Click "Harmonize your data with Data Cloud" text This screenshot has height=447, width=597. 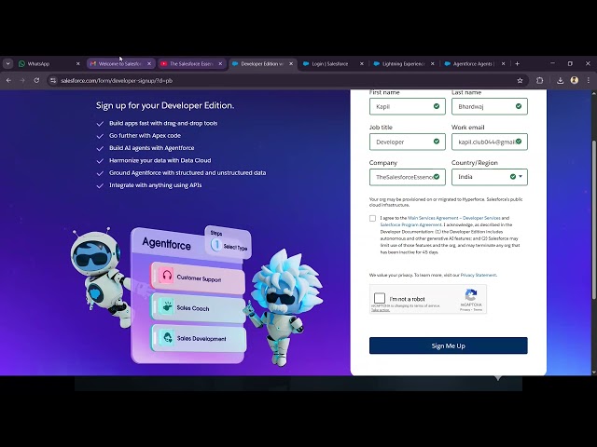(x=160, y=160)
